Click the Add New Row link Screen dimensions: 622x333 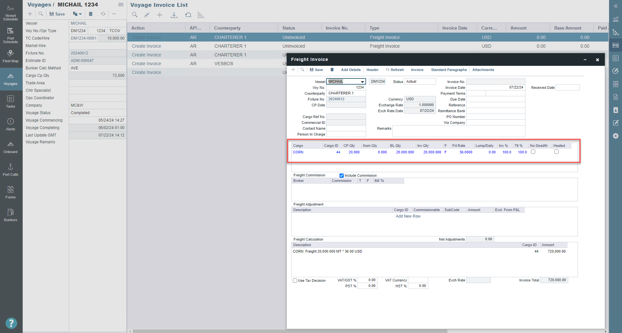click(408, 216)
